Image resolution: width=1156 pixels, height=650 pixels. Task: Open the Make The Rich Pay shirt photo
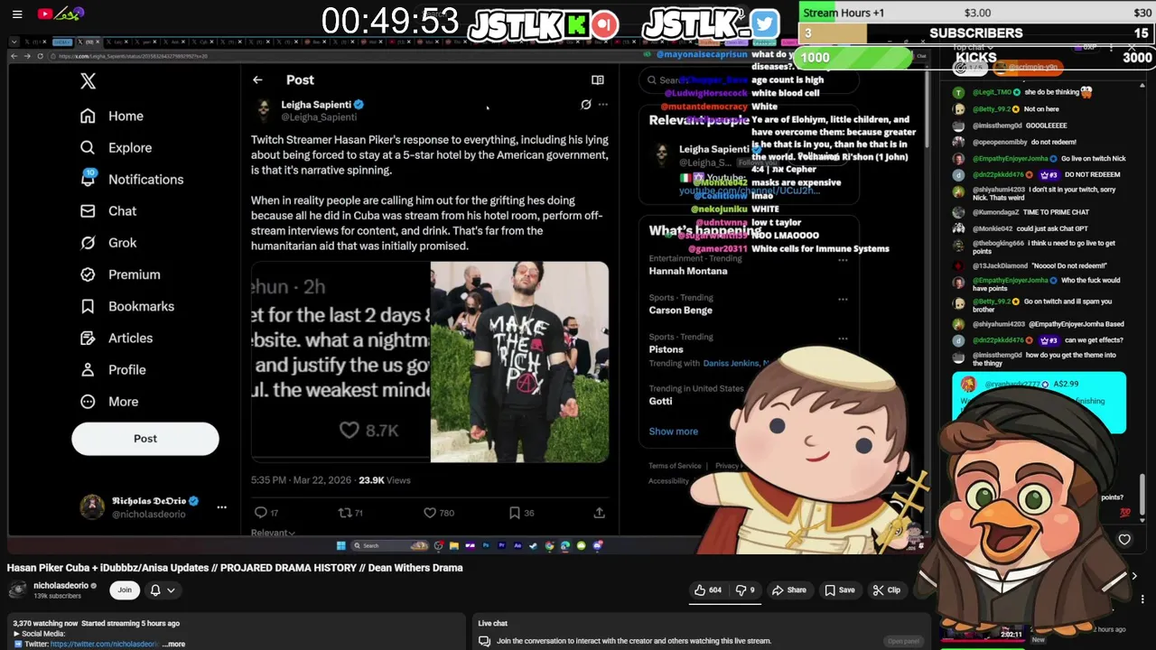point(519,362)
